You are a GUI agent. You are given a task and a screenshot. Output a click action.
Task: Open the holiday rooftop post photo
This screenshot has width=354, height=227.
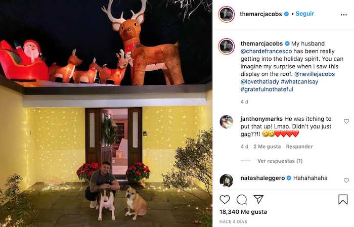pyautogui.click(x=106, y=113)
